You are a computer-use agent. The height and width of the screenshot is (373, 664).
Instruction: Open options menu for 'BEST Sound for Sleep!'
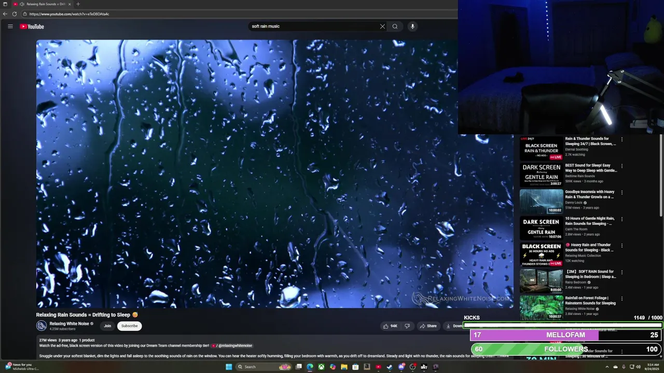[x=621, y=166]
